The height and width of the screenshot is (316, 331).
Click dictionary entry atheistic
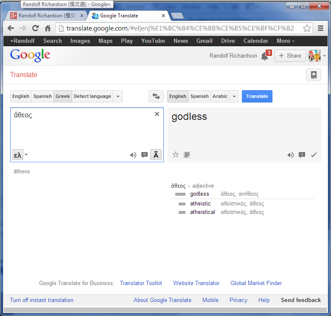200,203
